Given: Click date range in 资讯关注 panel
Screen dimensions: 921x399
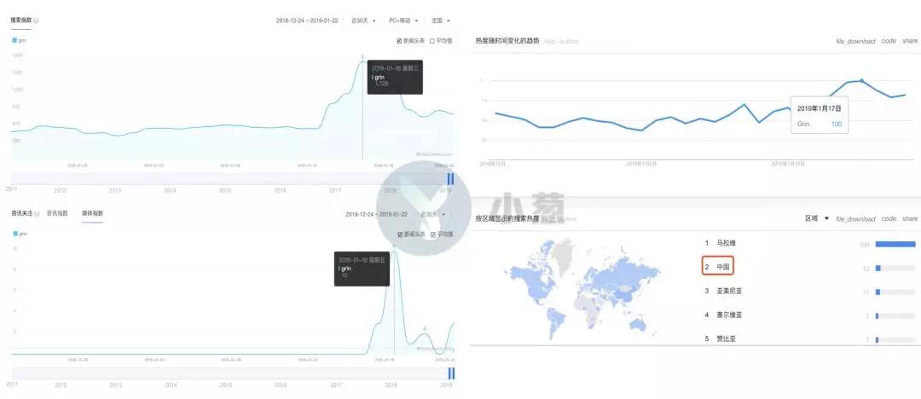Looking at the screenshot, I should pos(377,214).
